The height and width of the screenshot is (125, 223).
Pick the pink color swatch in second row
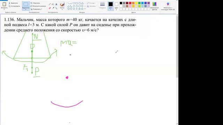point(130,6)
